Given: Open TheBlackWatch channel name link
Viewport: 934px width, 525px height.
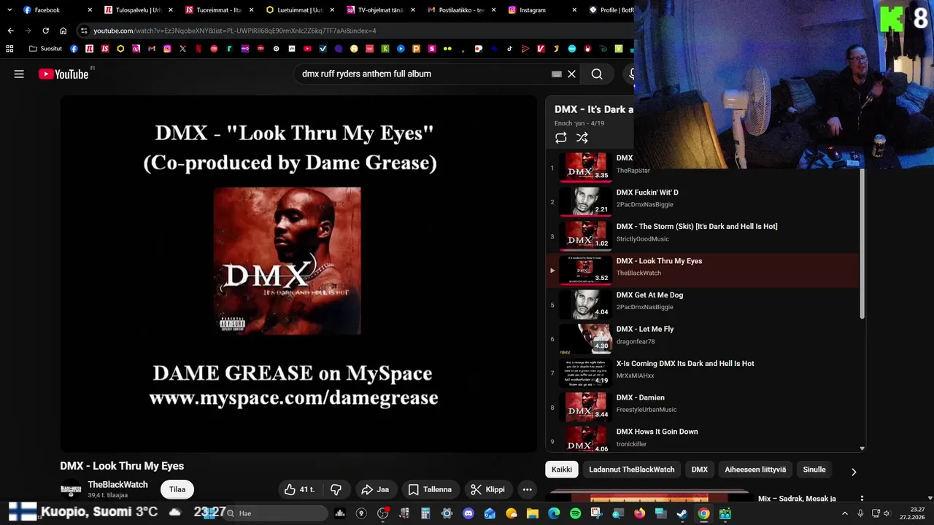Looking at the screenshot, I should point(117,484).
